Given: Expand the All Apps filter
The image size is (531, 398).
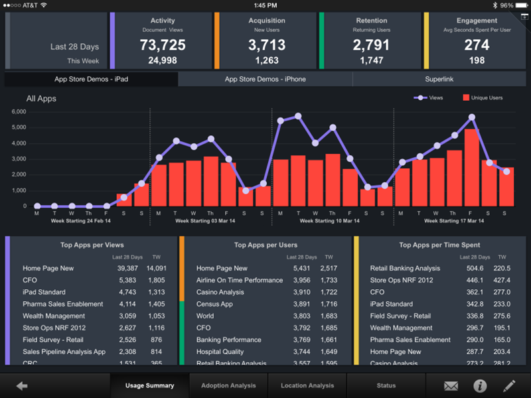Looking at the screenshot, I should coord(40,98).
